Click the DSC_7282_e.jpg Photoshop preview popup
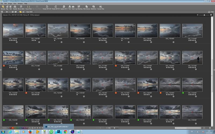This screenshot has height=134, width=215. (x=59, y=127)
